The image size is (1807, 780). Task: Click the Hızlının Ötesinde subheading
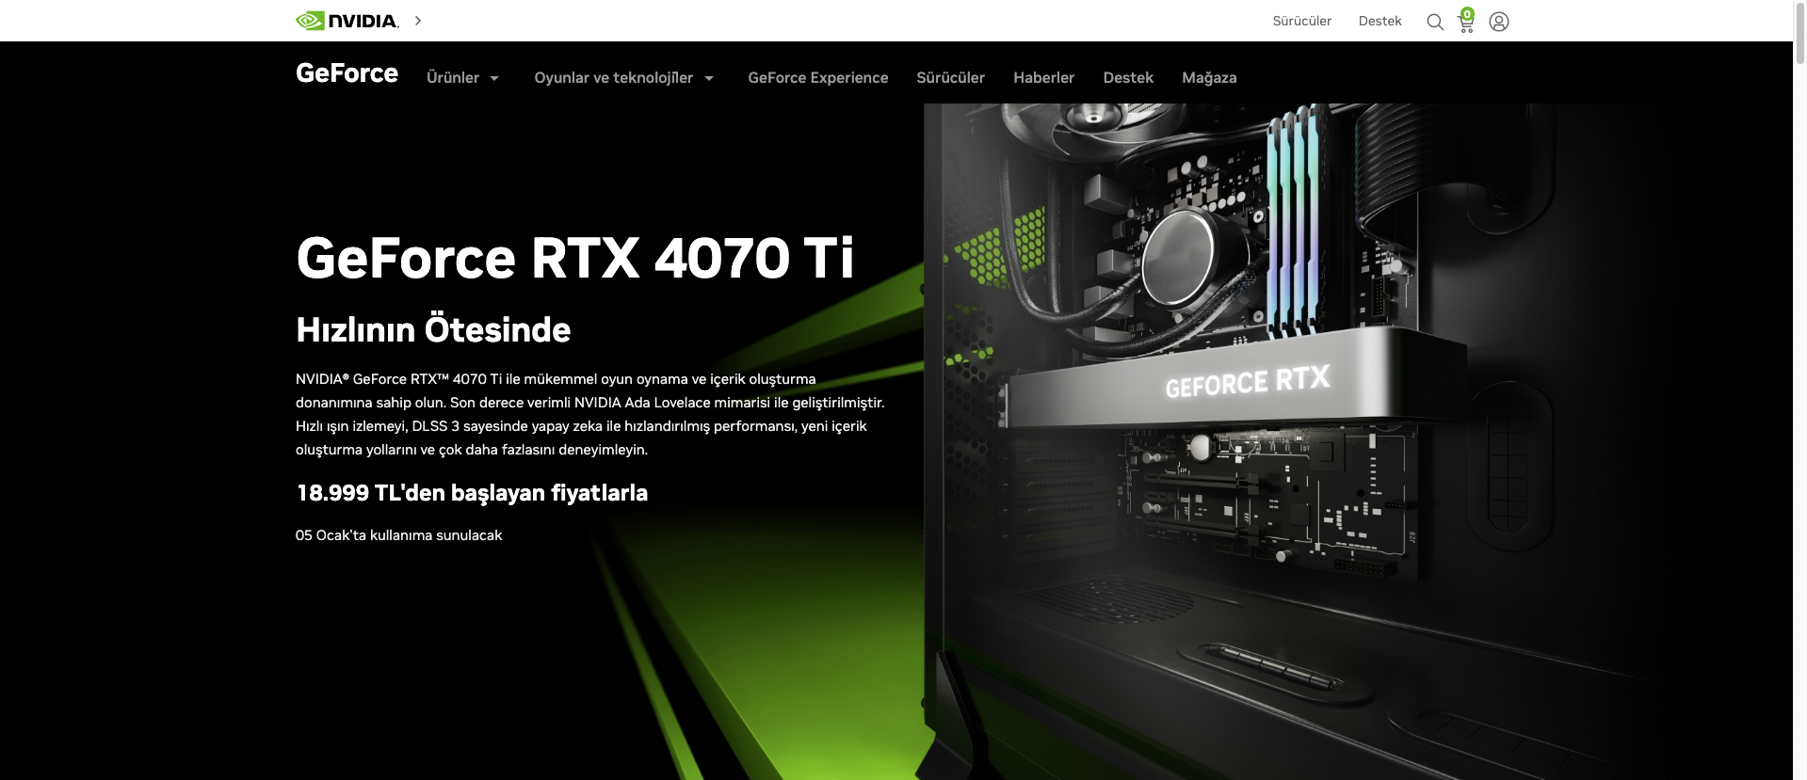click(433, 329)
